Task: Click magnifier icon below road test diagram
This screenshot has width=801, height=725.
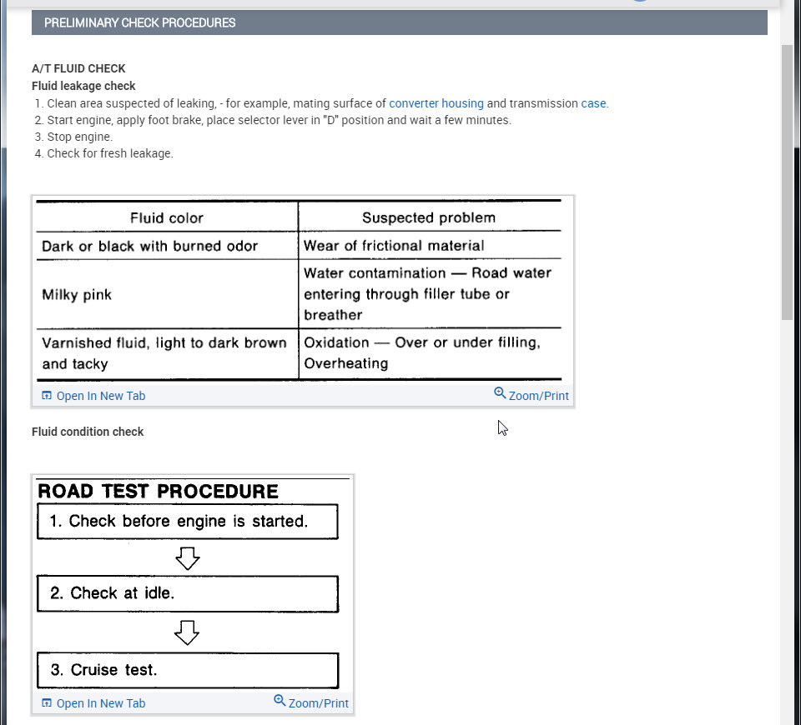Action: [x=280, y=701]
